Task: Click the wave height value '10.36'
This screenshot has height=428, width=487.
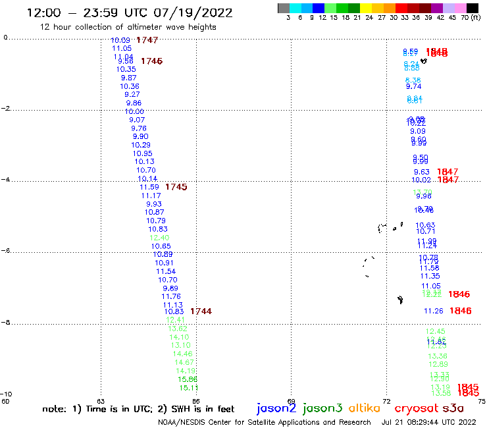Action: [x=130, y=86]
